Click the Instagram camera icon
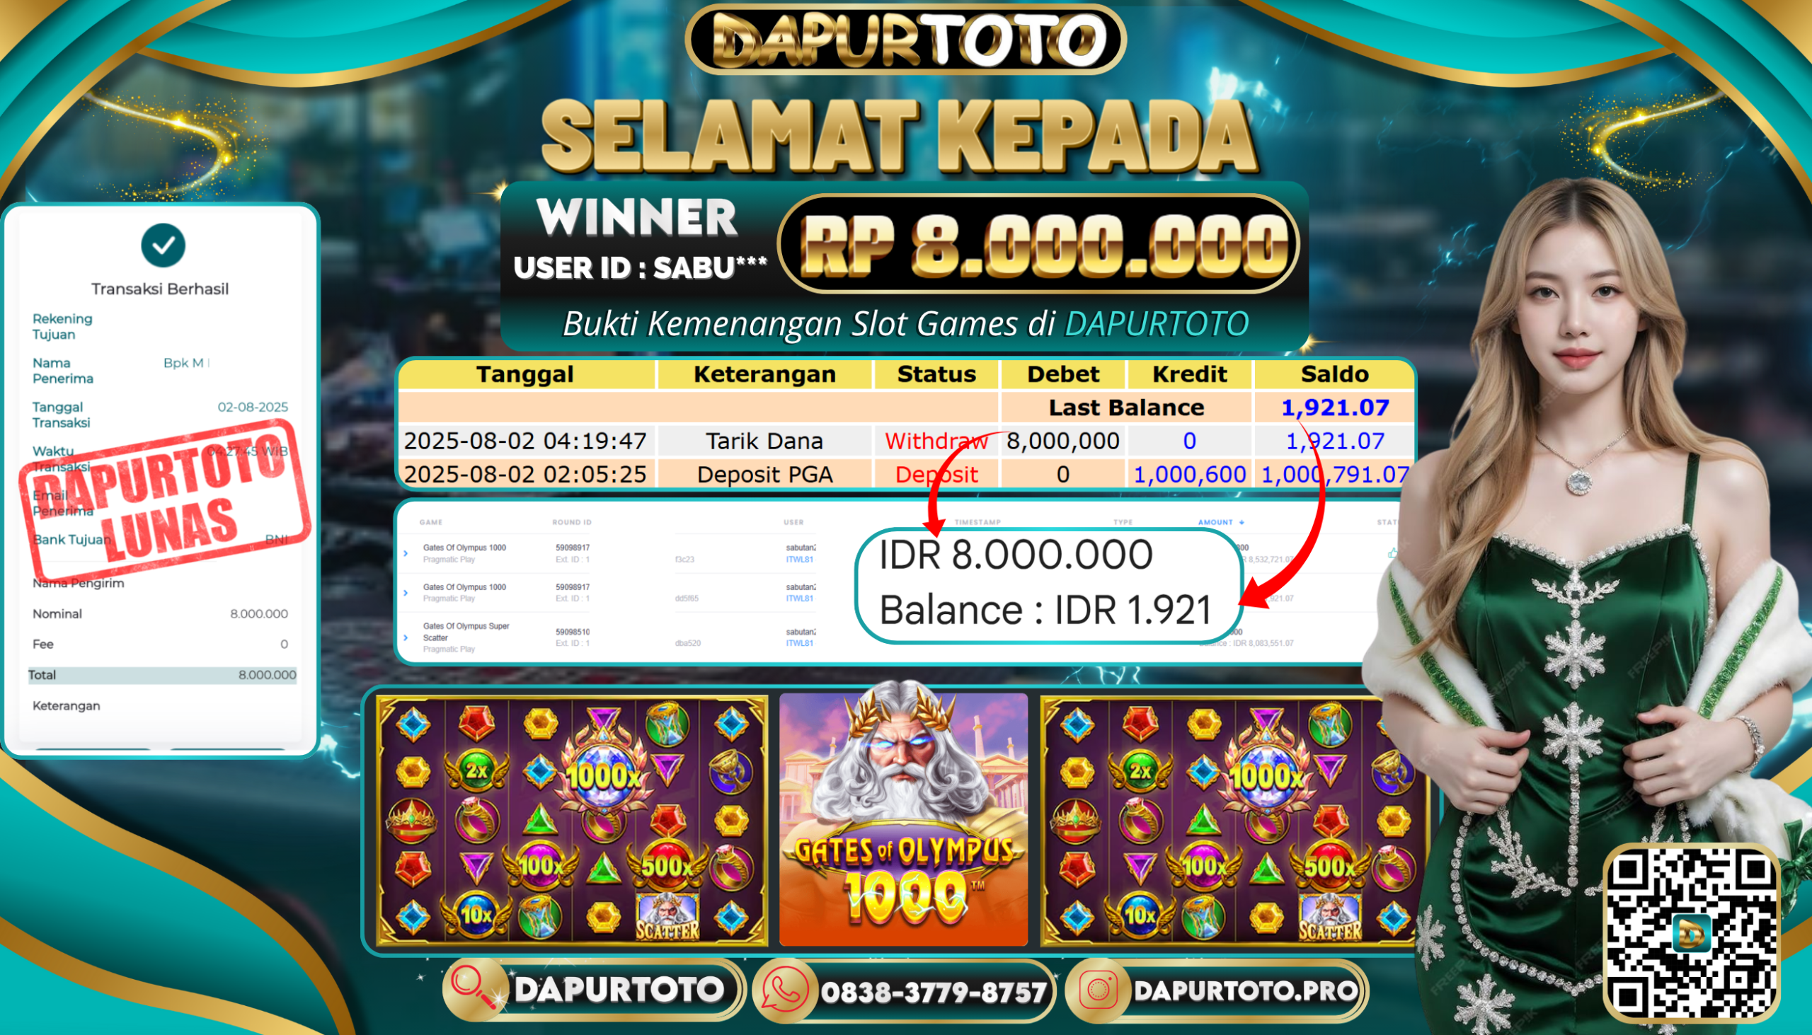 click(1098, 990)
